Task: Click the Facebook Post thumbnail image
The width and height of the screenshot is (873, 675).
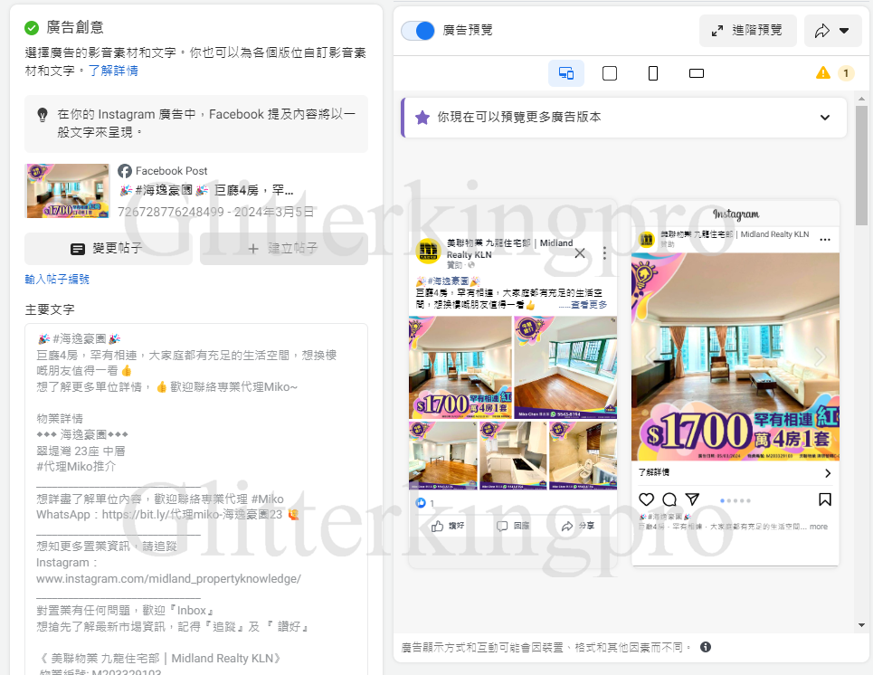Action: tap(68, 191)
